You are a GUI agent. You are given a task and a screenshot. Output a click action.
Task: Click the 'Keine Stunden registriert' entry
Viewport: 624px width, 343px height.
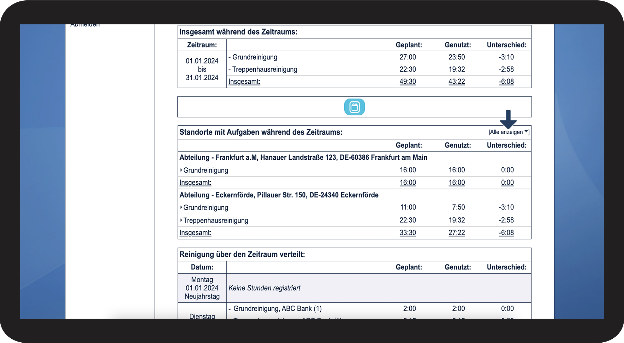[x=264, y=288]
